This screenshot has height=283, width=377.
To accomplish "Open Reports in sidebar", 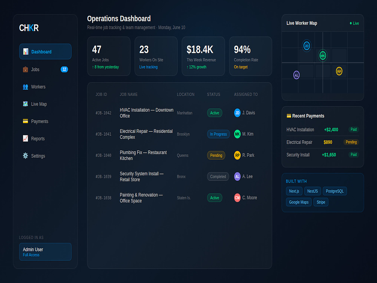I will [45, 138].
